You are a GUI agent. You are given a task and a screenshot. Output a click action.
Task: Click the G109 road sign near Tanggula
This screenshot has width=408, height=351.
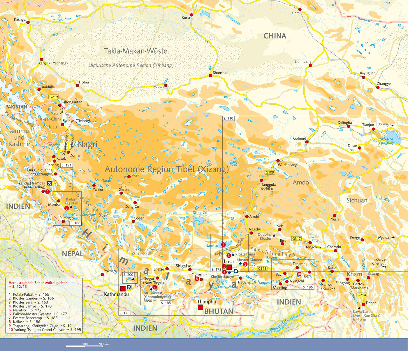coord(270,173)
